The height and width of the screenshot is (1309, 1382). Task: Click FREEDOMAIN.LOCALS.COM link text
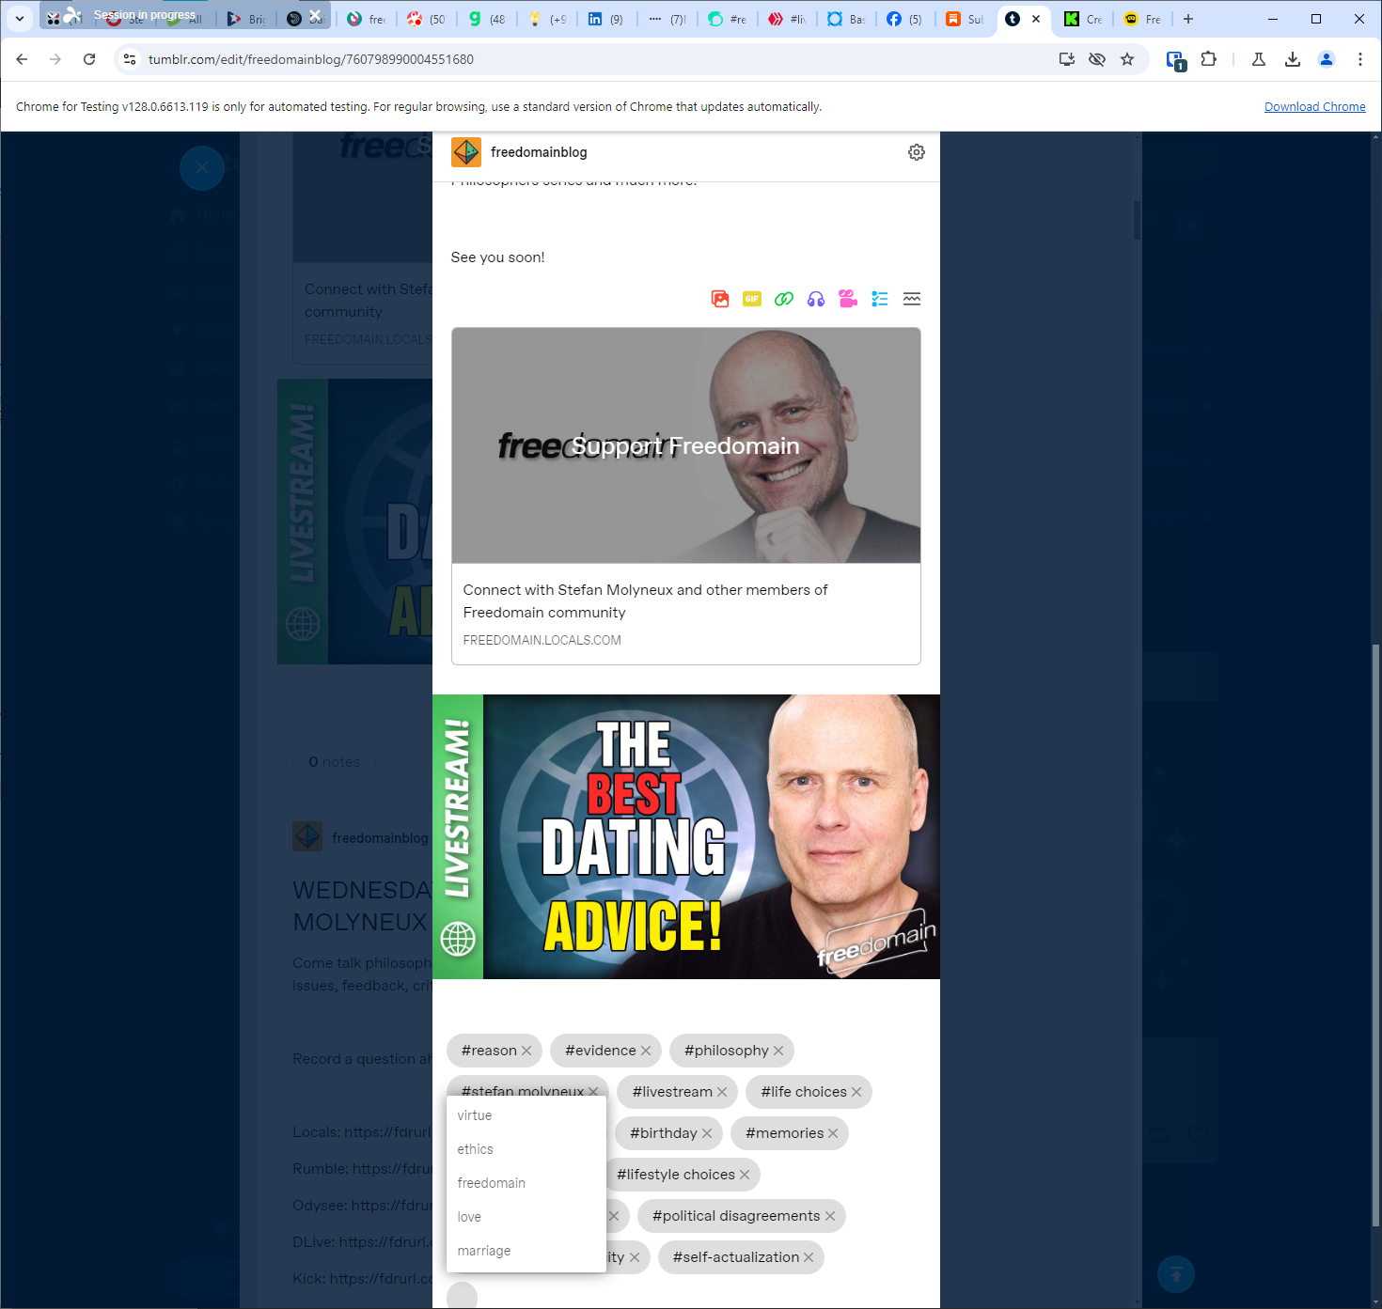pyautogui.click(x=542, y=640)
